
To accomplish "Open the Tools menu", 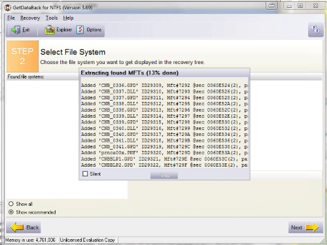I will (x=52, y=18).
